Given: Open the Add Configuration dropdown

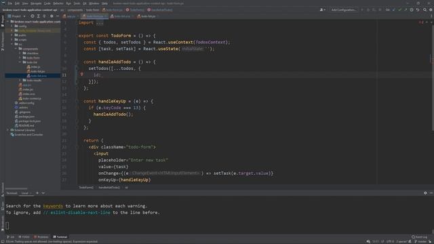Looking at the screenshot, I should [x=344, y=9].
